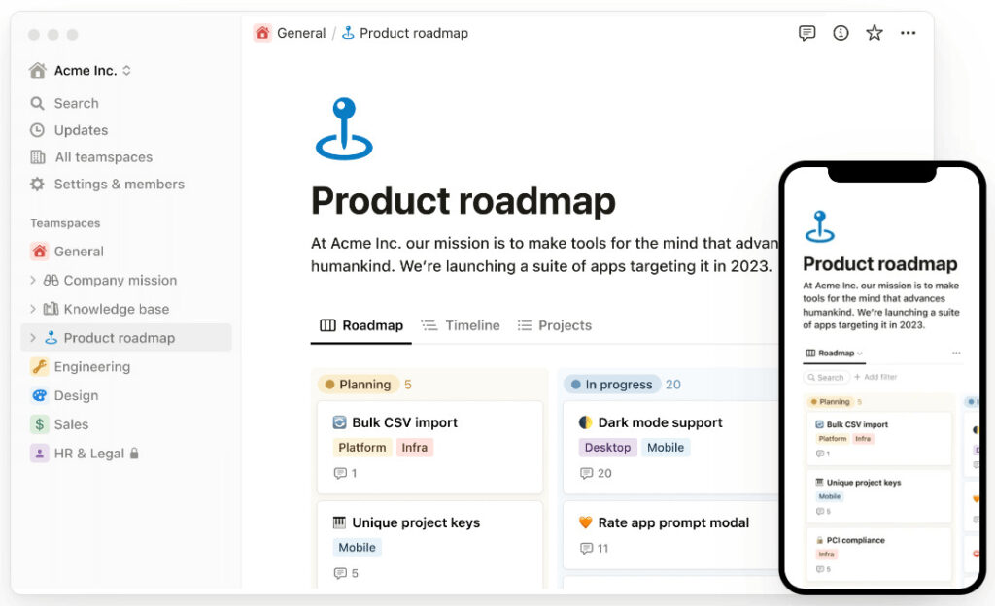Expand the Knowledge base page
The width and height of the screenshot is (995, 606).
click(32, 310)
